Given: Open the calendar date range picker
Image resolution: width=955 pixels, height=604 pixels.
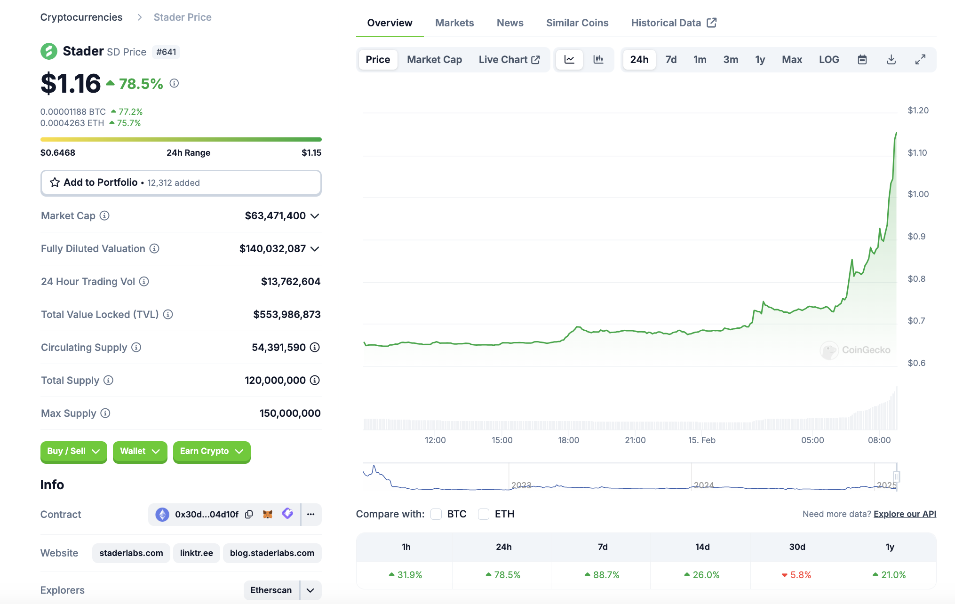Looking at the screenshot, I should pos(862,59).
